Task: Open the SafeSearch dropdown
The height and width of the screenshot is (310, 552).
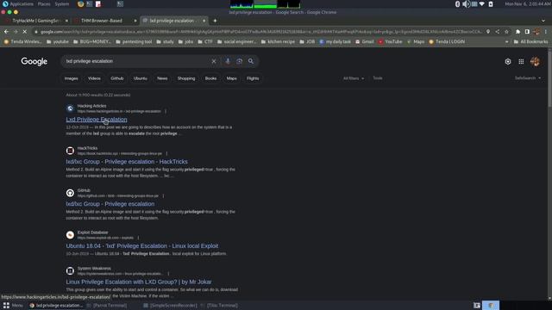Action: 528,78
